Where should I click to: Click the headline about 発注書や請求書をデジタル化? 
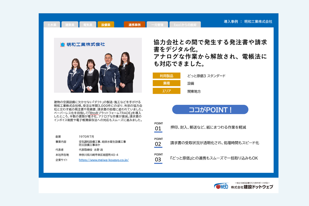click(x=210, y=53)
